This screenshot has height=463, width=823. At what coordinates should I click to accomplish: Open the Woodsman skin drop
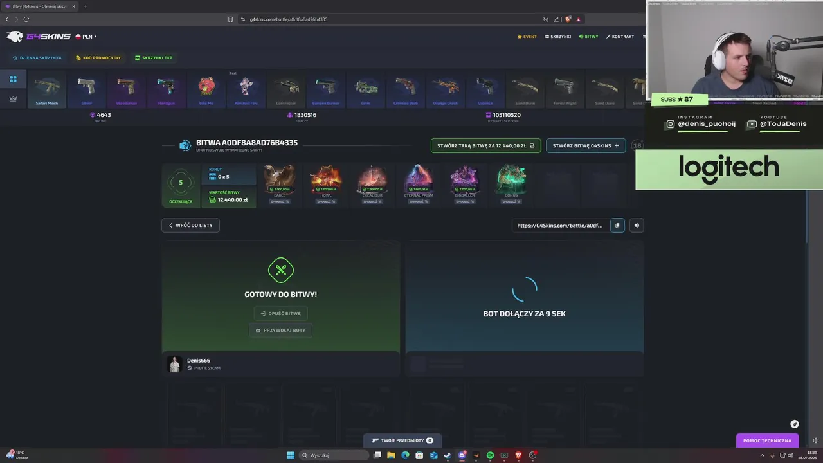(127, 90)
